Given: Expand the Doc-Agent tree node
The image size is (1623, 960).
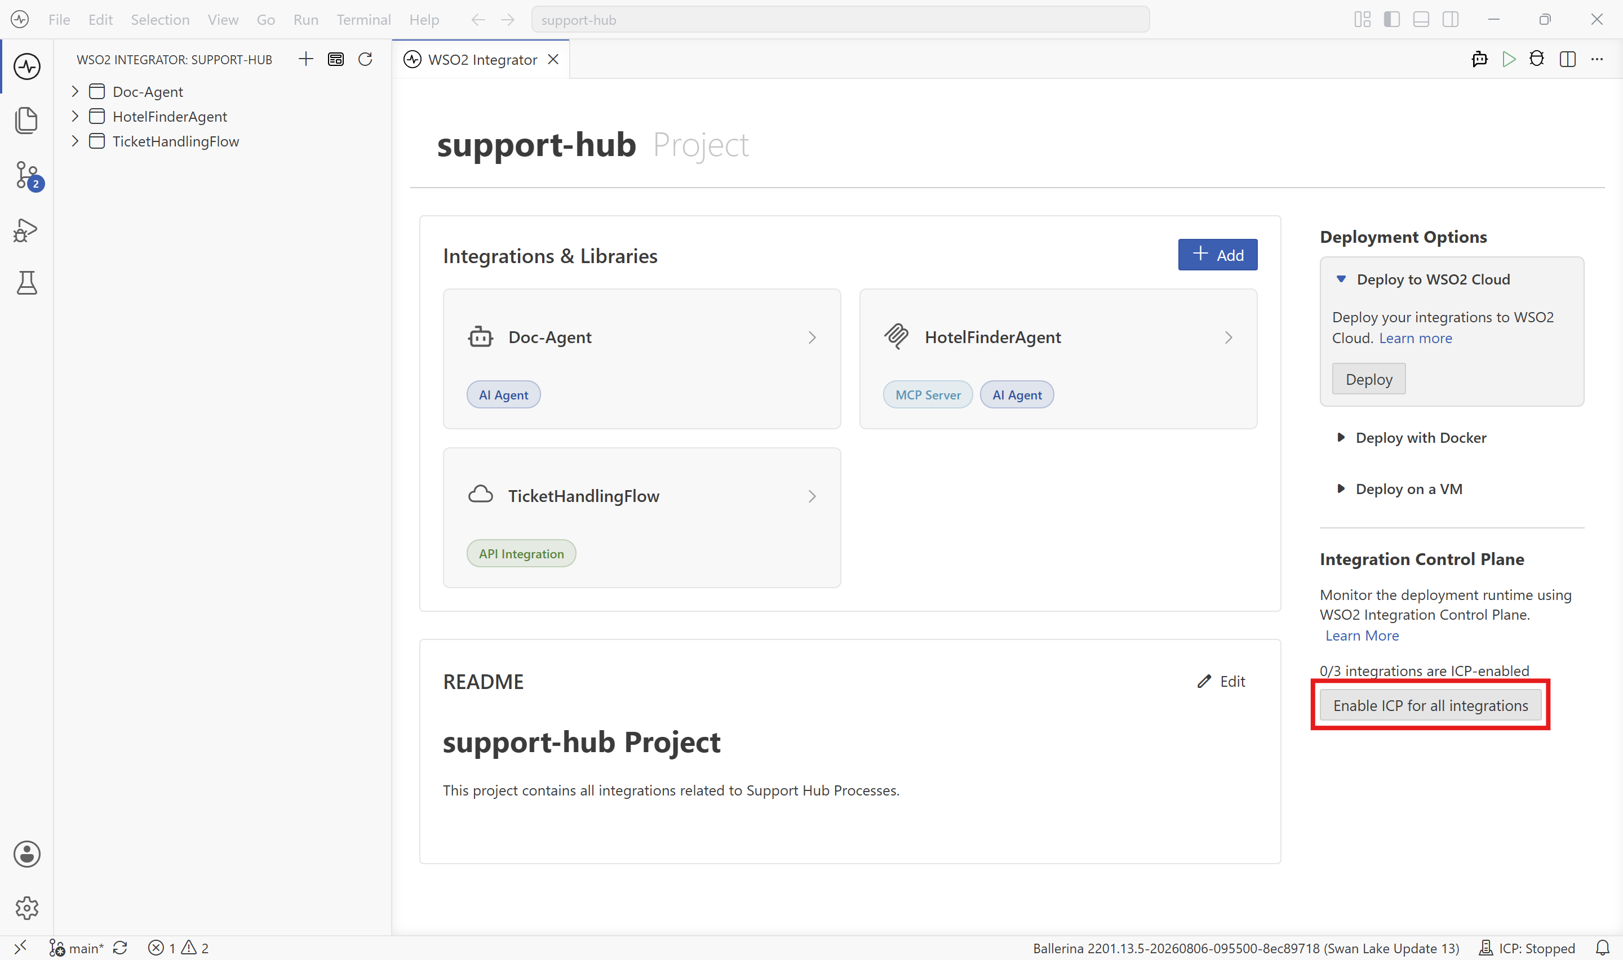Looking at the screenshot, I should (75, 91).
